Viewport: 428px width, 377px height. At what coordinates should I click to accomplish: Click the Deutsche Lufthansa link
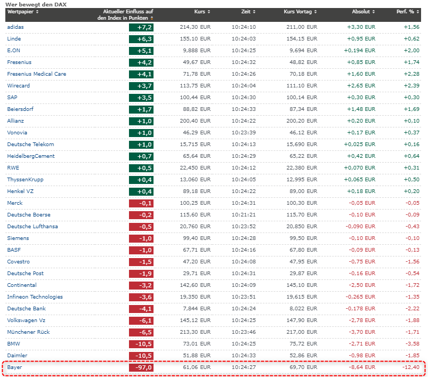[x=33, y=227]
